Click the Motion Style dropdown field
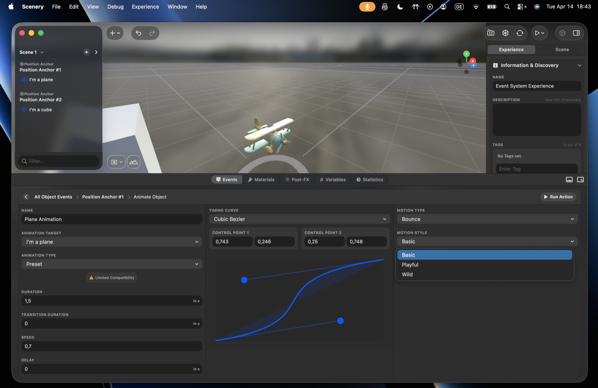This screenshot has height=388, width=598. coord(487,241)
